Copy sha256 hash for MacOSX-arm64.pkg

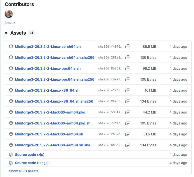point(127,112)
